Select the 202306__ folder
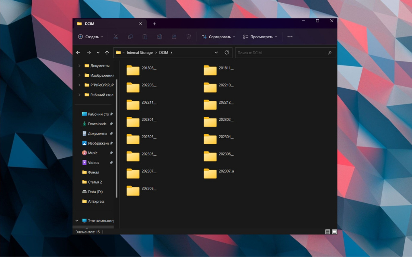The height and width of the screenshot is (257, 412). [x=218, y=156]
